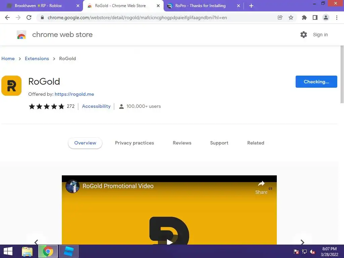Open the Reviews tab
The height and width of the screenshot is (258, 344).
click(x=182, y=143)
